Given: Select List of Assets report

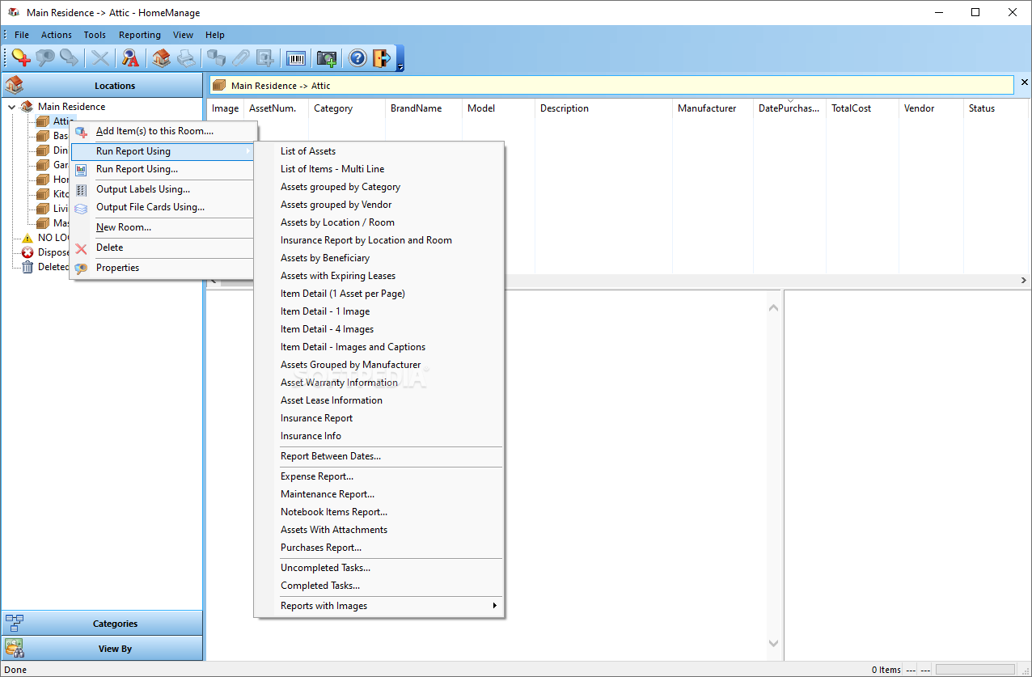Looking at the screenshot, I should tap(379, 151).
